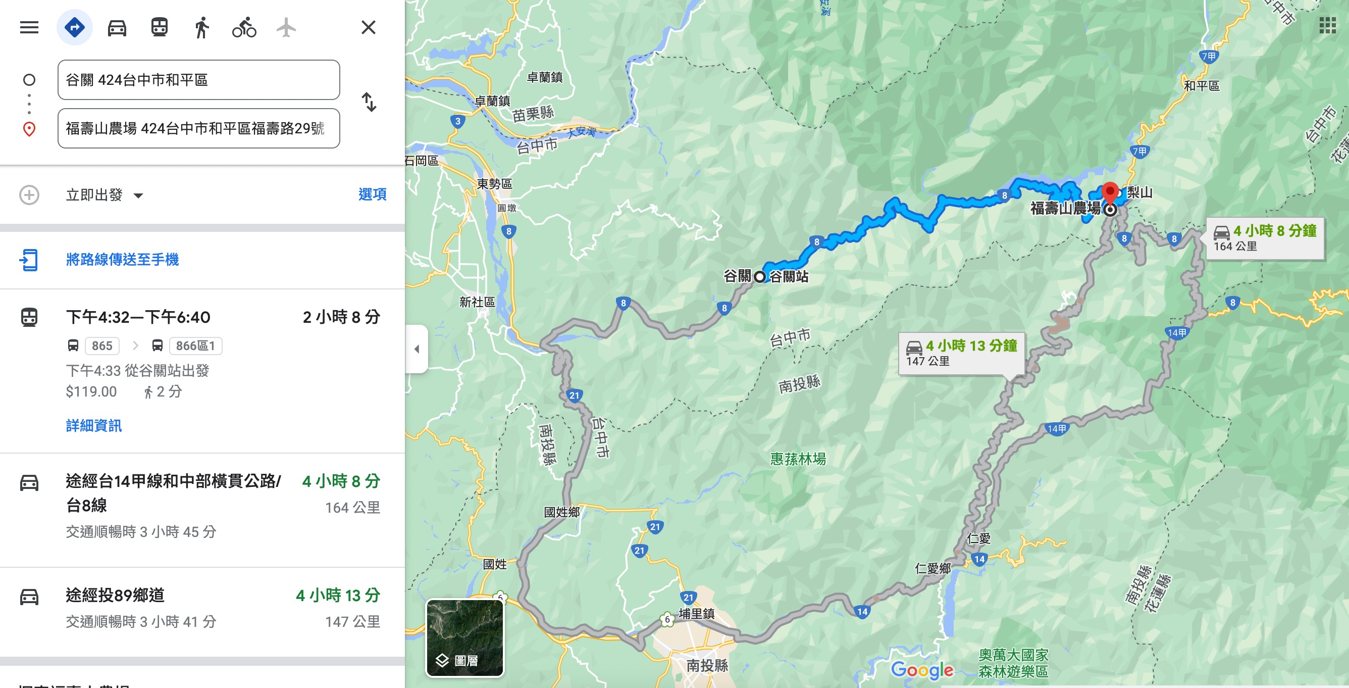Open 選項 route options
The image size is (1349, 688).
372,194
